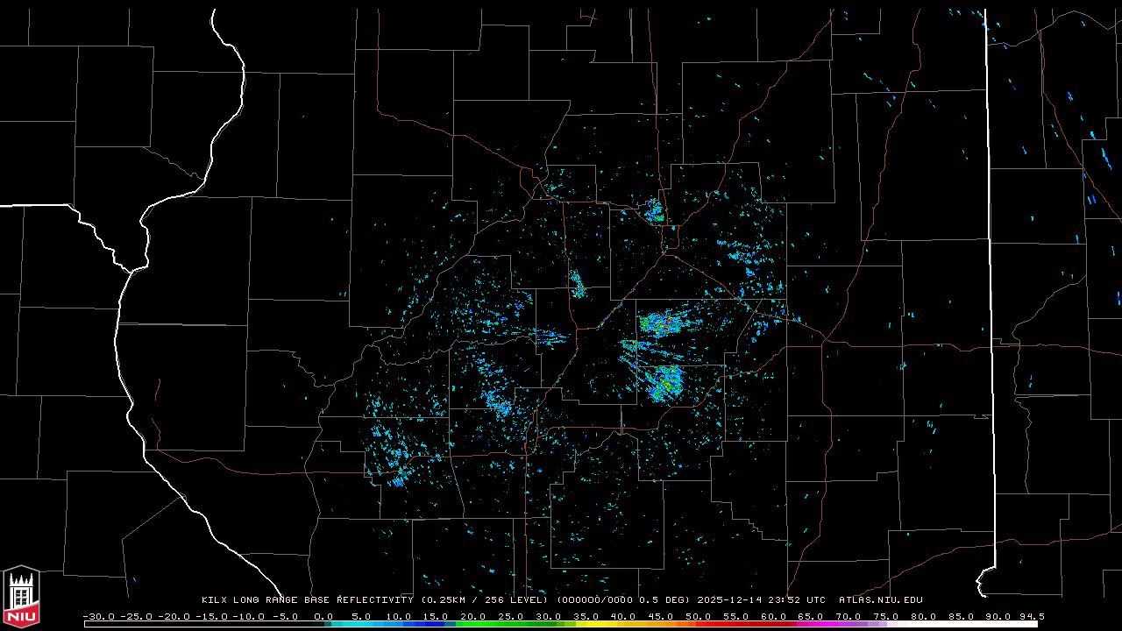
Task: Click the 2025-12-14 date label
Action: click(x=730, y=600)
